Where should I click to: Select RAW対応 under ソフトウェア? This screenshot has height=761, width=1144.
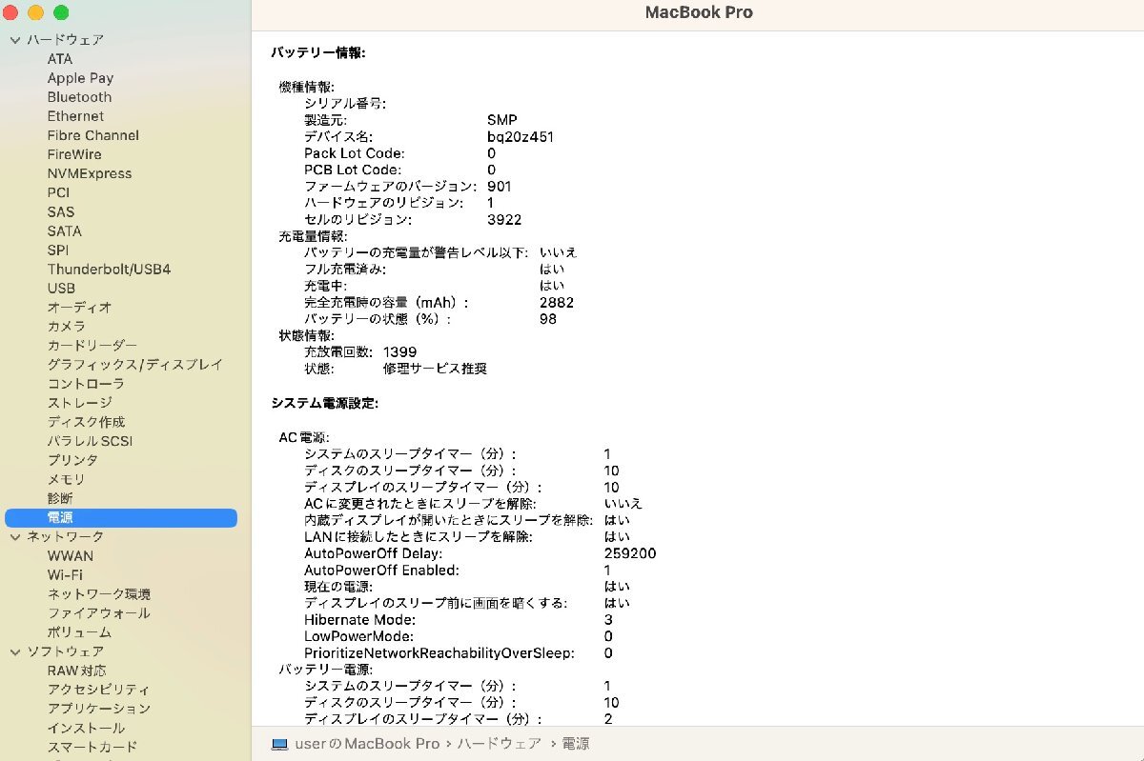(76, 671)
